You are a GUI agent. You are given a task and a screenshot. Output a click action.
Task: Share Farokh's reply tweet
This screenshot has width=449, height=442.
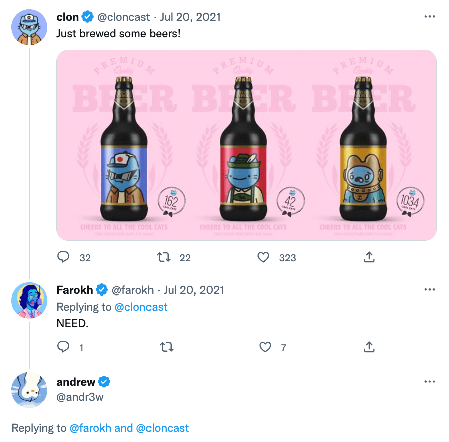pyautogui.click(x=369, y=347)
